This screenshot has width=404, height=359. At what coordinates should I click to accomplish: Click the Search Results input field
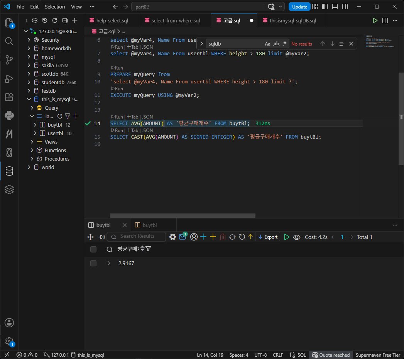pyautogui.click(x=136, y=236)
